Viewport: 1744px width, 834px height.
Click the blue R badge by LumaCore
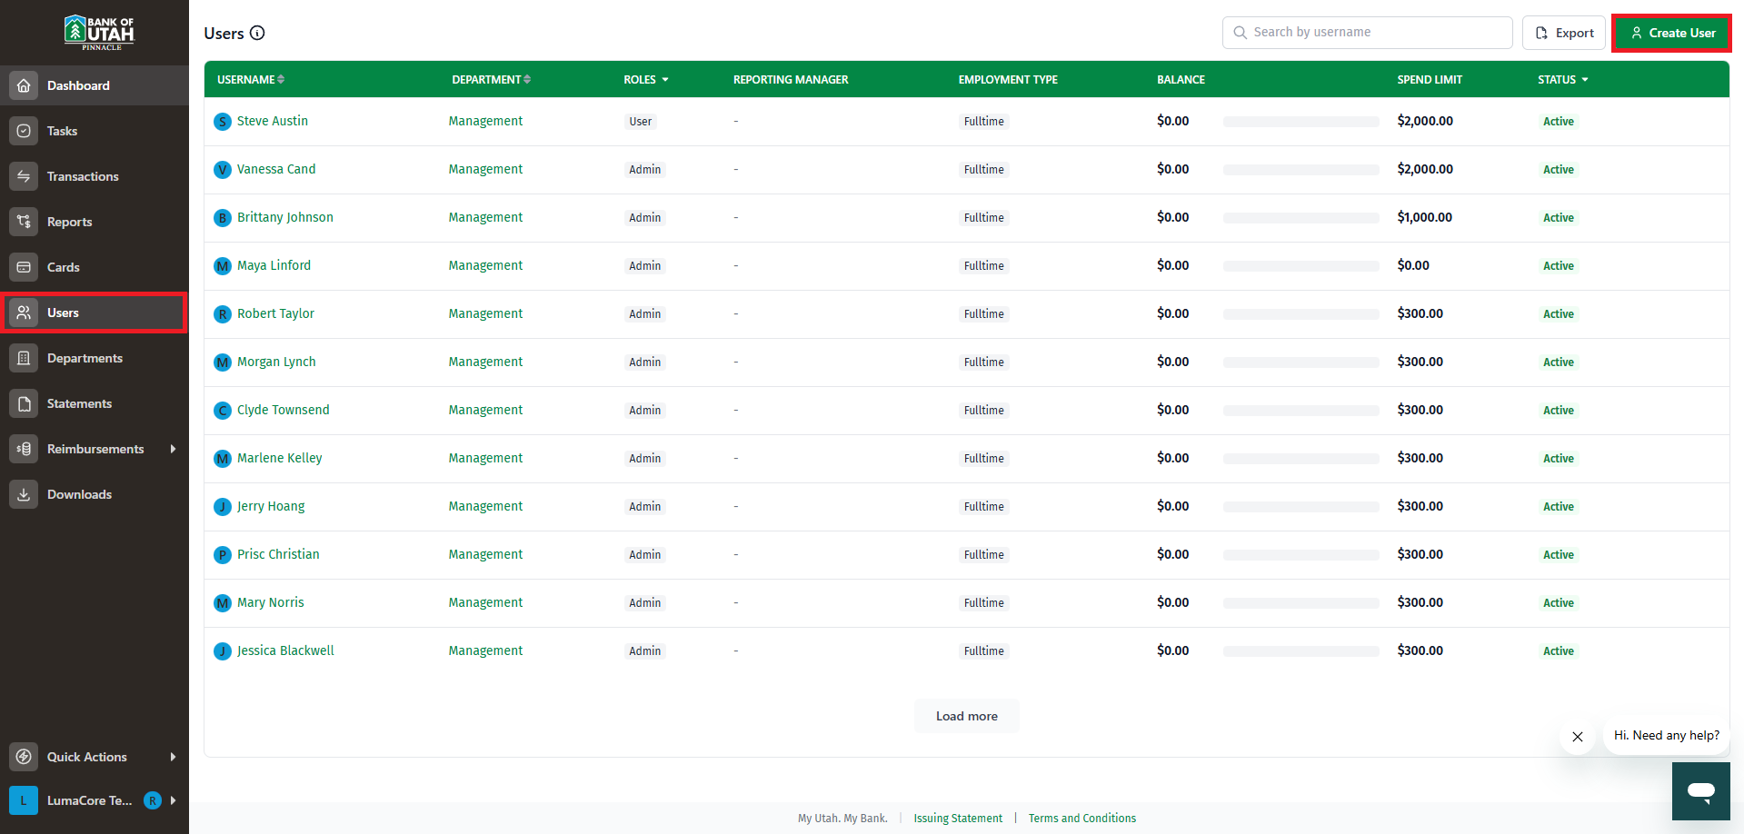pos(153,800)
